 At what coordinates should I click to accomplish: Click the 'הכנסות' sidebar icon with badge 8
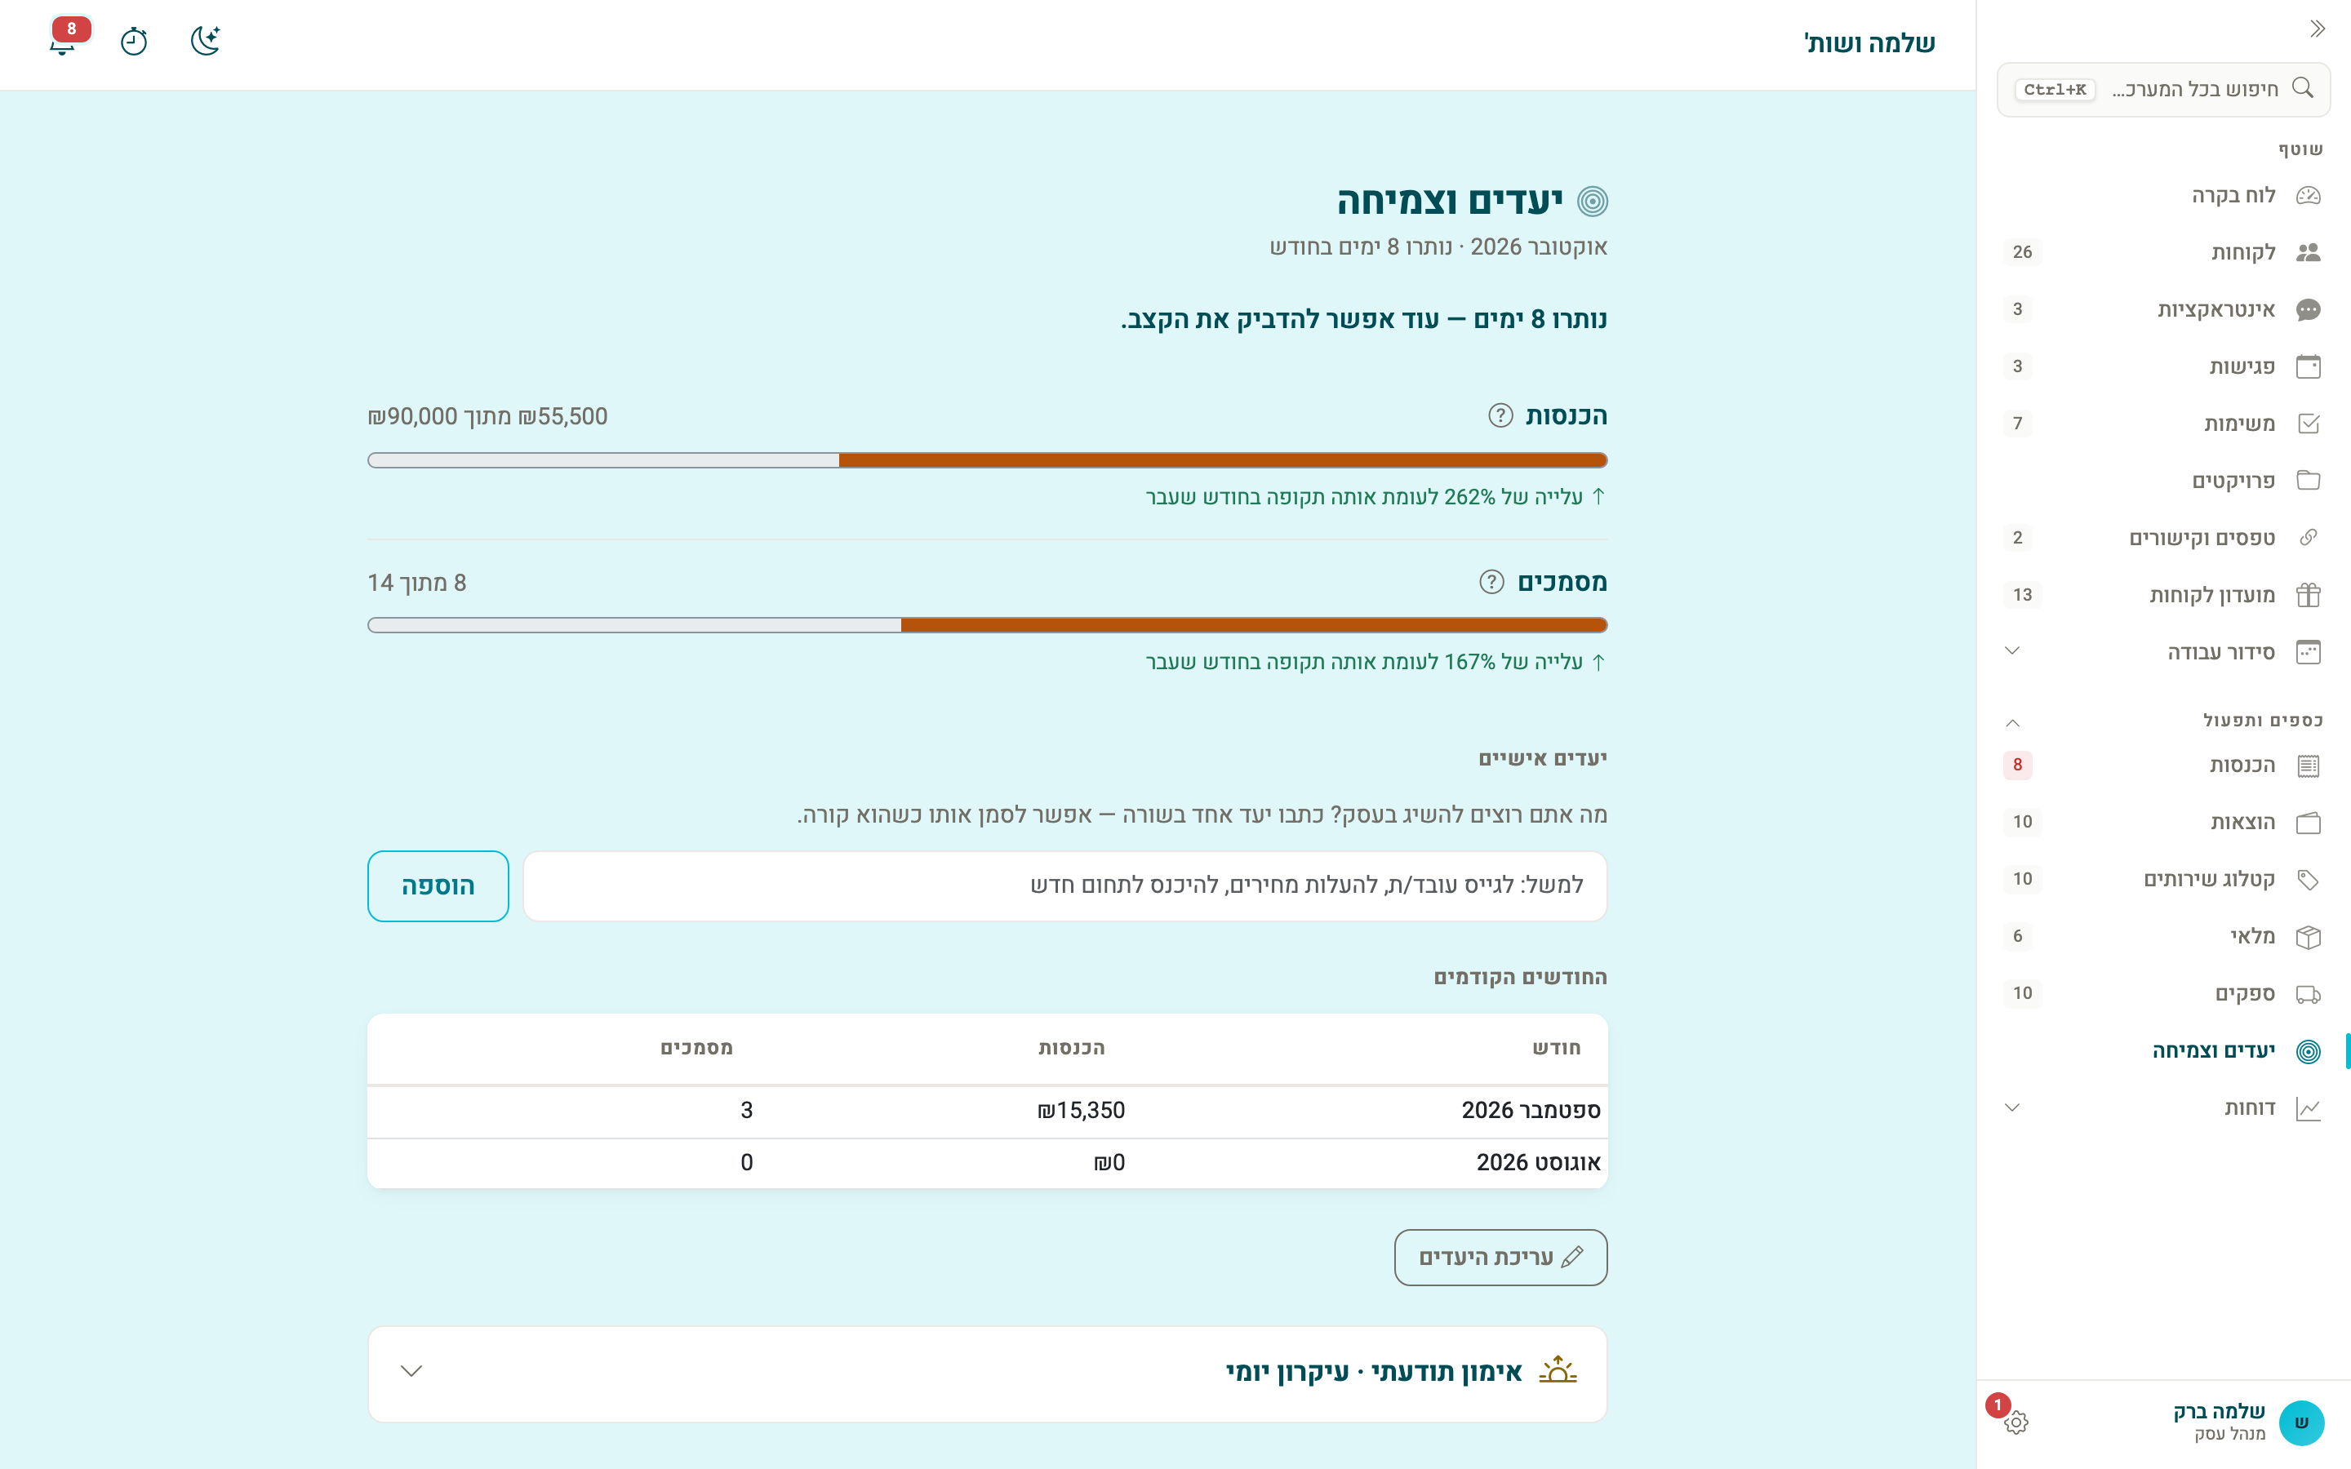(2309, 766)
